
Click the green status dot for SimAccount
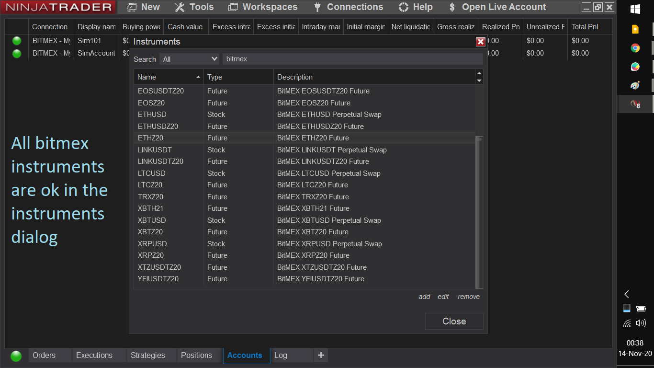click(17, 54)
